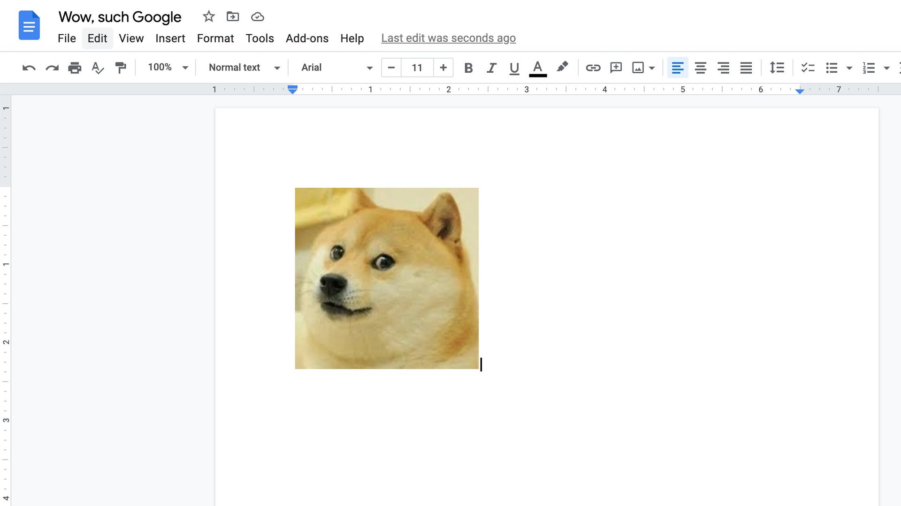Set justified text alignment
The width and height of the screenshot is (901, 506).
point(746,68)
